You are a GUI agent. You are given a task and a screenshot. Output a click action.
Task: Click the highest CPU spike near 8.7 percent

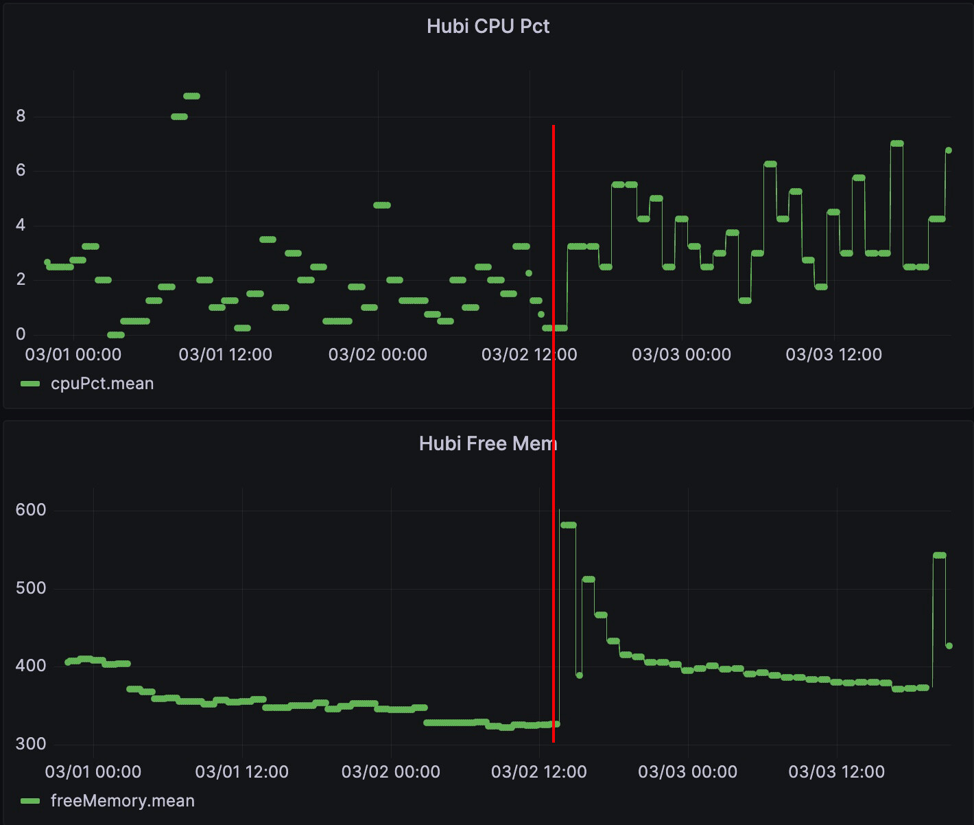[x=190, y=96]
